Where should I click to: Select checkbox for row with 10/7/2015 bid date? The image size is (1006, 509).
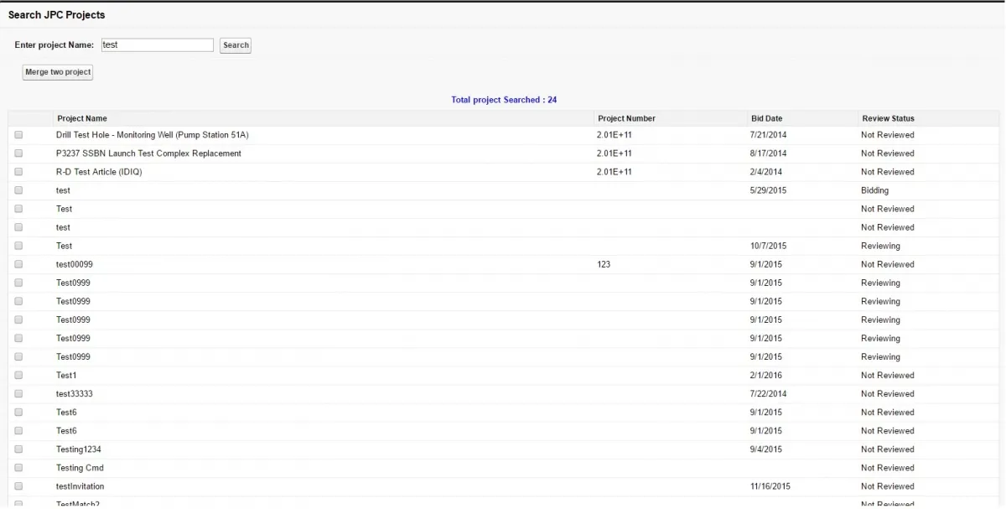click(x=18, y=246)
